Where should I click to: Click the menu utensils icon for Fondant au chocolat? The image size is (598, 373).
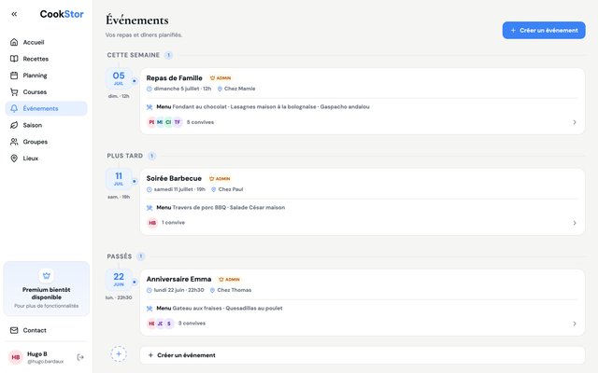click(149, 107)
